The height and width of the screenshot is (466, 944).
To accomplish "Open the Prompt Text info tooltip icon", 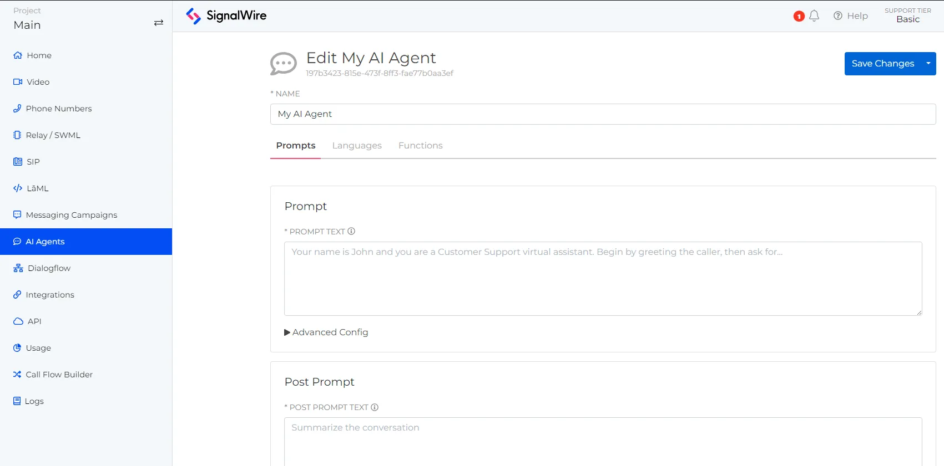I will coord(351,231).
